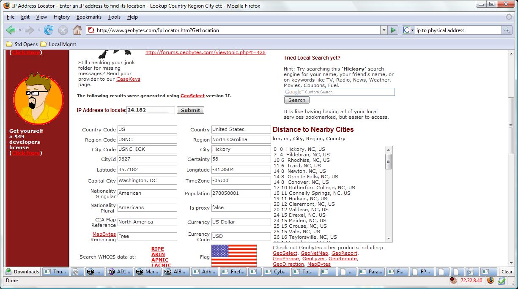Click the United States flag image
Screen dimensions: 518x289
(234, 255)
